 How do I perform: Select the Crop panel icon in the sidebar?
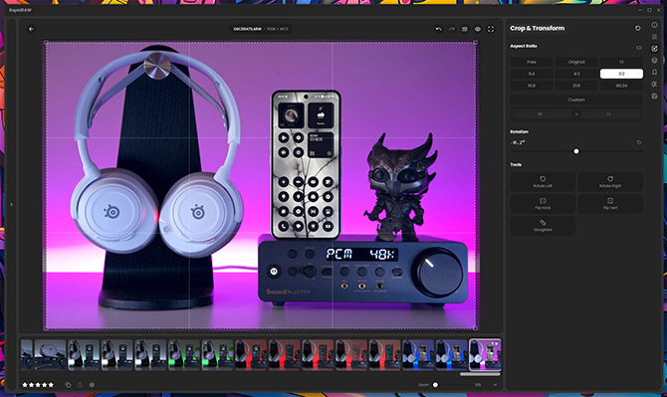coord(654,49)
